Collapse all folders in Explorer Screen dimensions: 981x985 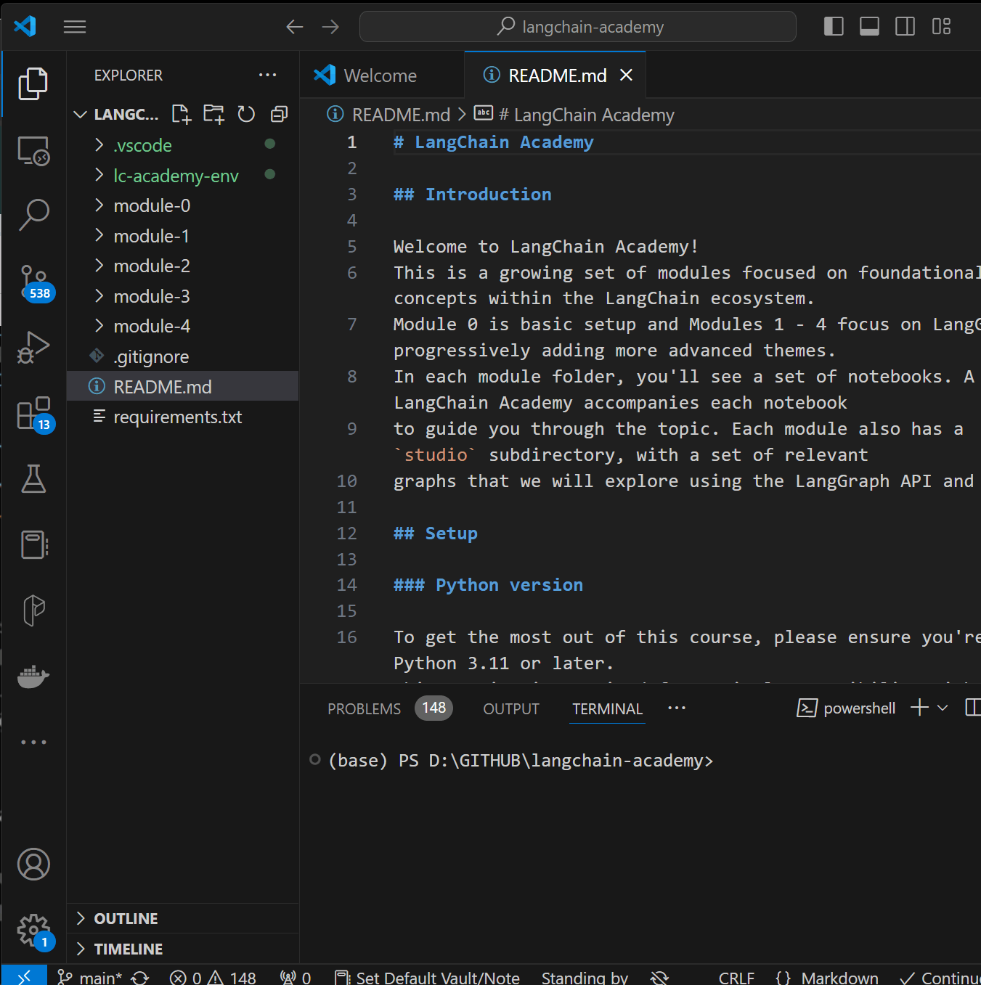279,115
